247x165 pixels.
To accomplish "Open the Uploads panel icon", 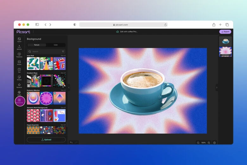I will click(19, 47).
